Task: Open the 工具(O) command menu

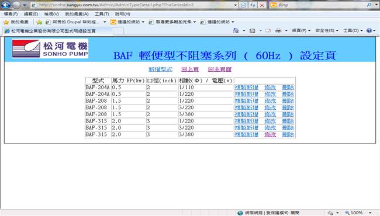Action: click(x=353, y=30)
